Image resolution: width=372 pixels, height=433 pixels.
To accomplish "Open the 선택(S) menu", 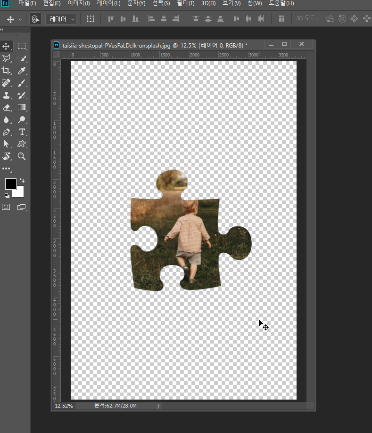I will pos(161,3).
